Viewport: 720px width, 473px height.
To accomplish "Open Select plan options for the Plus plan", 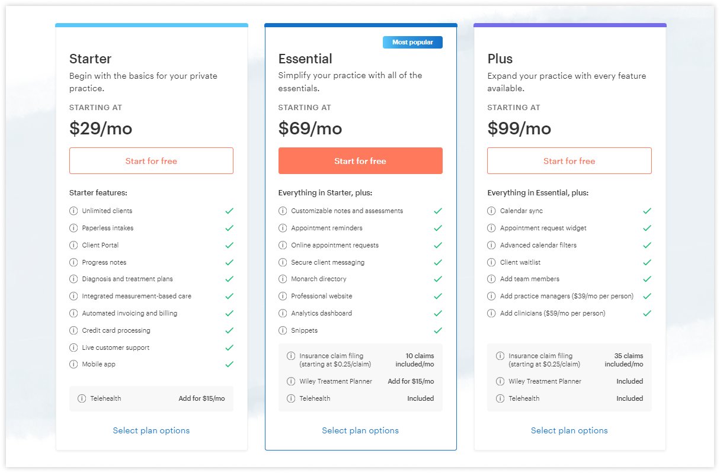I will (569, 430).
